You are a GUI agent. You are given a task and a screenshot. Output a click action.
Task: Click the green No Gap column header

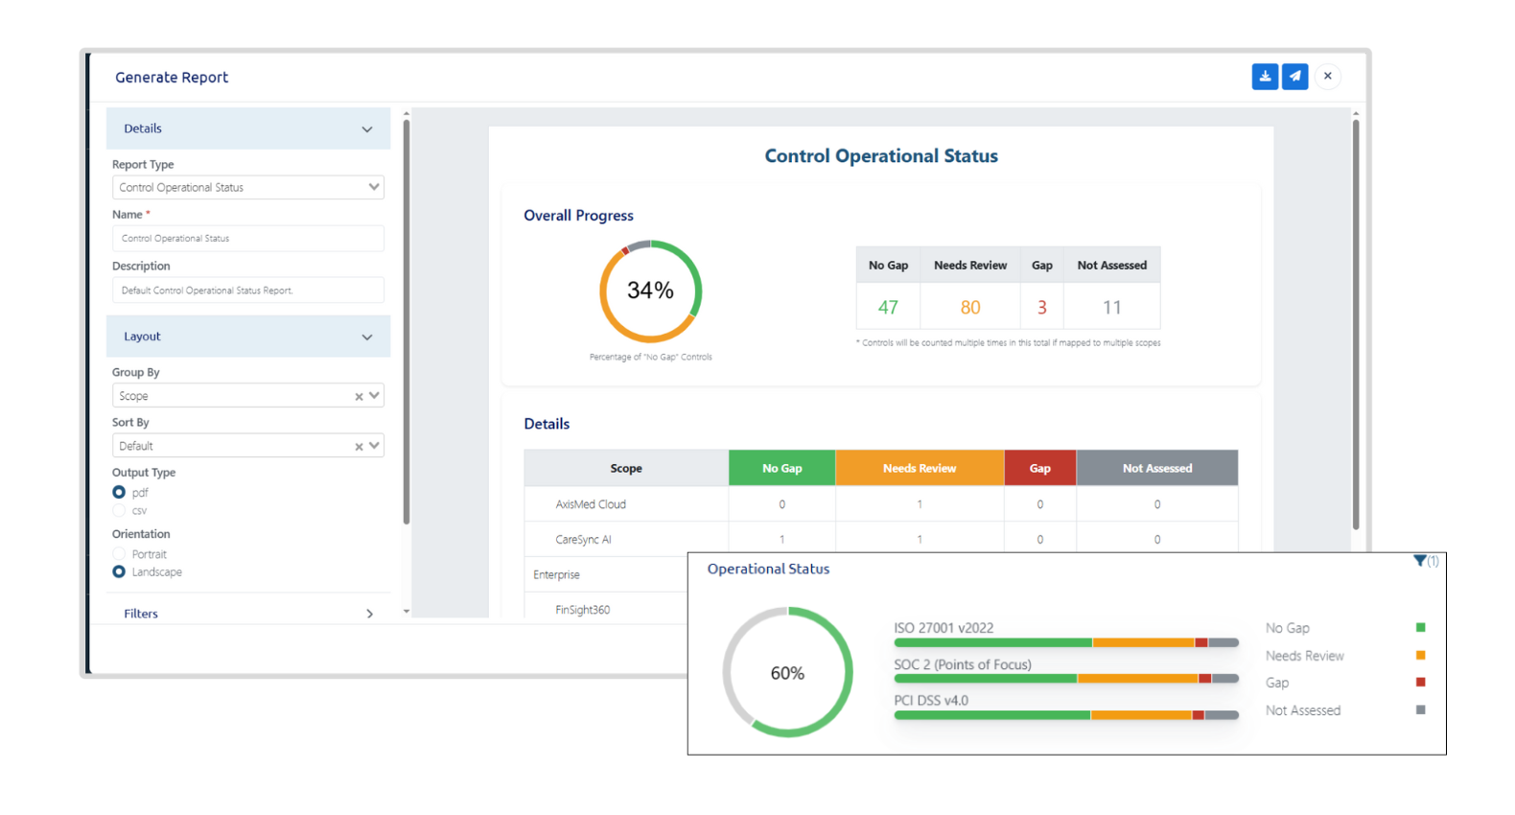coord(782,468)
